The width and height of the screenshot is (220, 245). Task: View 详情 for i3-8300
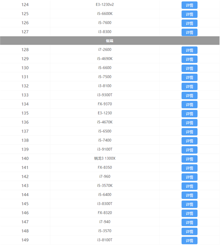[189, 32]
